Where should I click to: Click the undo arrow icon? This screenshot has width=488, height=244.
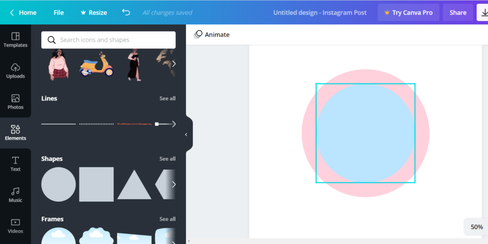(126, 12)
